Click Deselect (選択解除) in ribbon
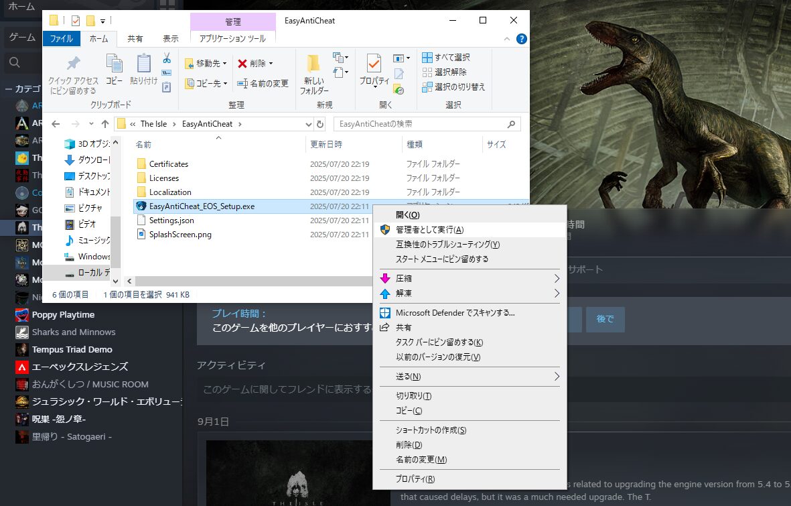This screenshot has width=791, height=506. tap(445, 72)
